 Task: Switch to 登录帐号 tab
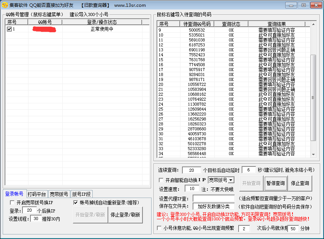(14, 194)
